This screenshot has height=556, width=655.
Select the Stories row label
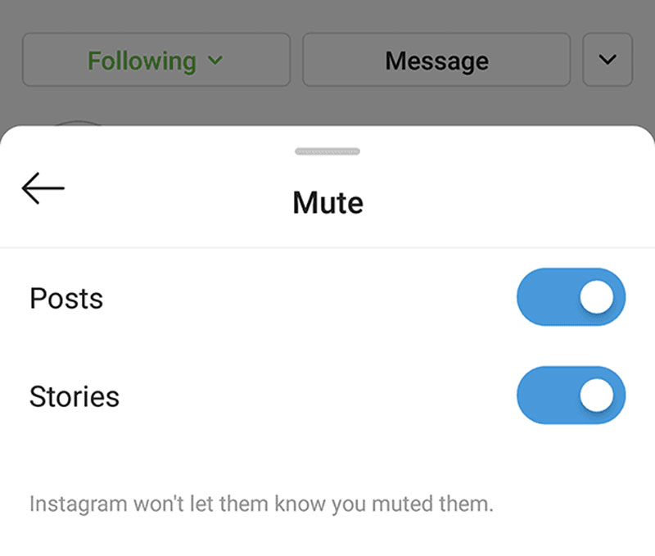click(x=75, y=396)
